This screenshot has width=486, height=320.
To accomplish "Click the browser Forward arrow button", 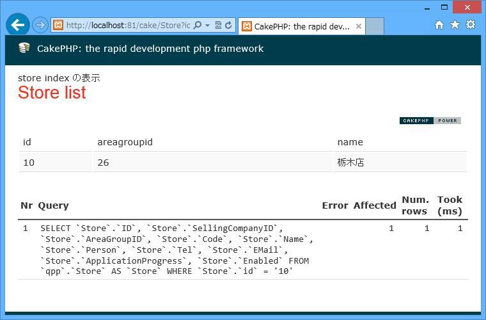I will (40, 25).
